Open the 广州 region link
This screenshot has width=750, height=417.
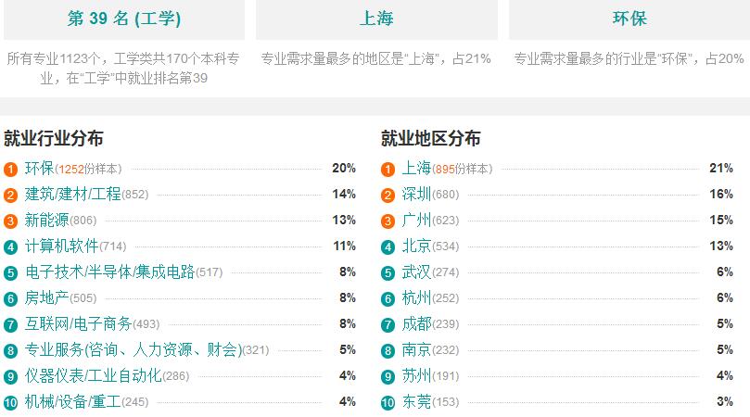click(x=416, y=220)
